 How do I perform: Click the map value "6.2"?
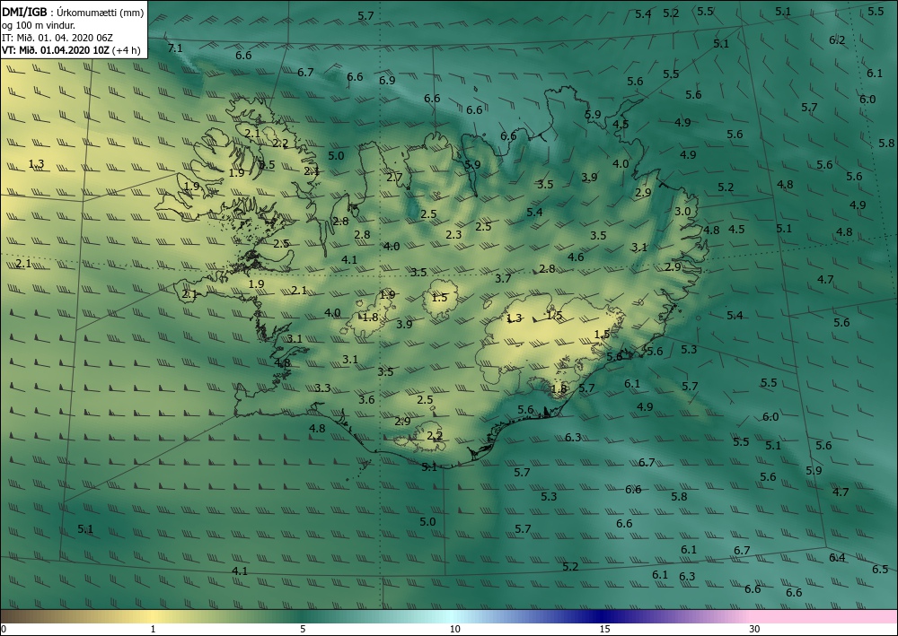click(x=837, y=40)
